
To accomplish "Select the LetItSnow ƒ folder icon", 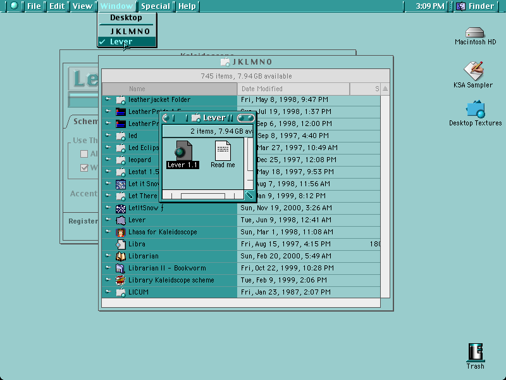I will point(121,208).
